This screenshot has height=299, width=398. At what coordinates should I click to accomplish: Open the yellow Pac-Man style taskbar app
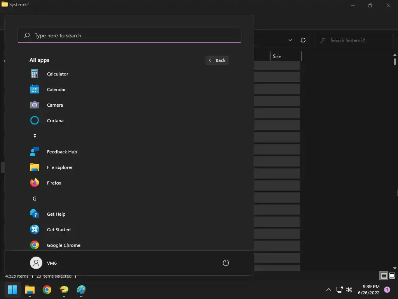coord(64,290)
